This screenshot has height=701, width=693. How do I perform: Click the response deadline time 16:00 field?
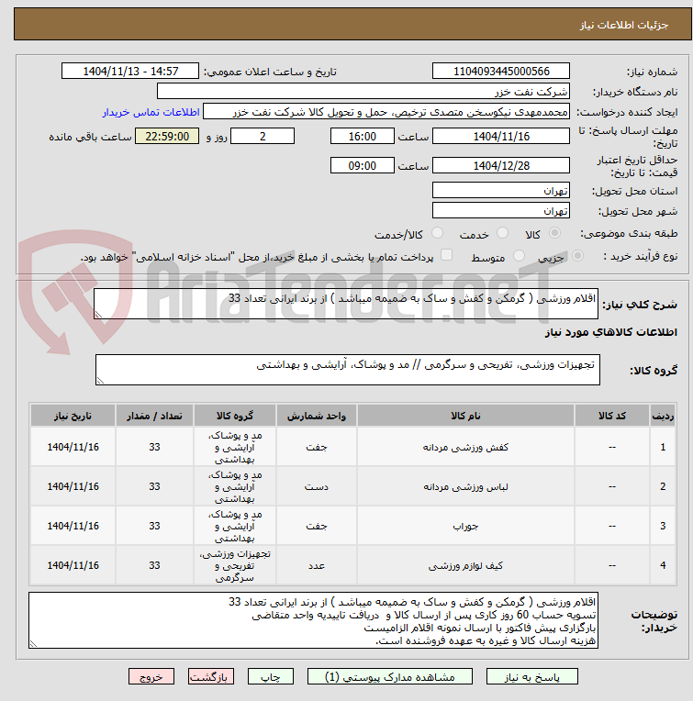click(363, 136)
